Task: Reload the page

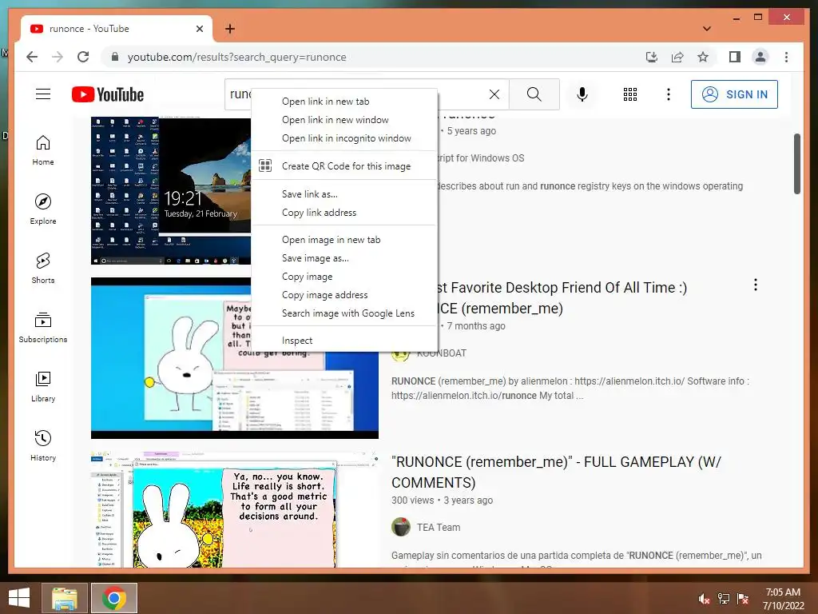Action: coord(83,57)
